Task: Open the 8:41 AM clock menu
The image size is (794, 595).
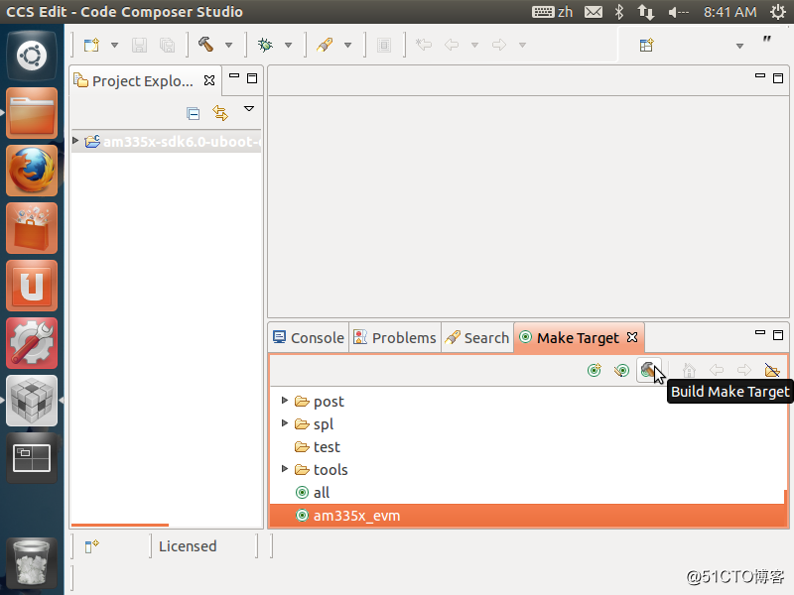Action: (x=729, y=12)
